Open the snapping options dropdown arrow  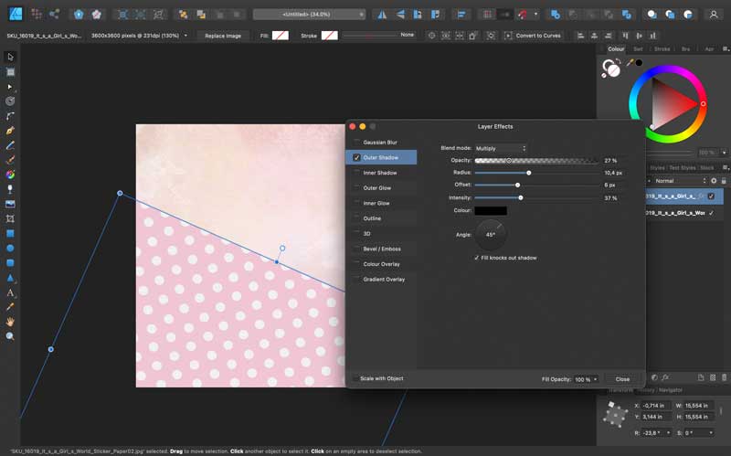[x=535, y=15]
